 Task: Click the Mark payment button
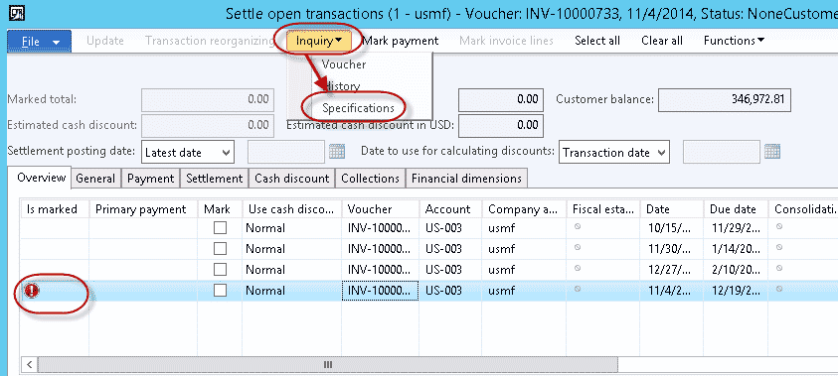[401, 41]
